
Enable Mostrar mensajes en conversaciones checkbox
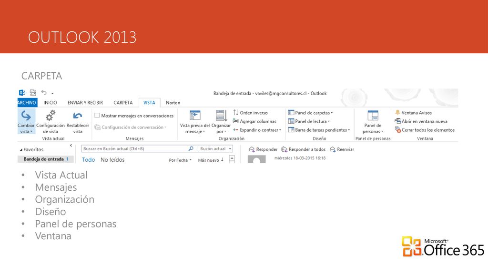coord(97,116)
